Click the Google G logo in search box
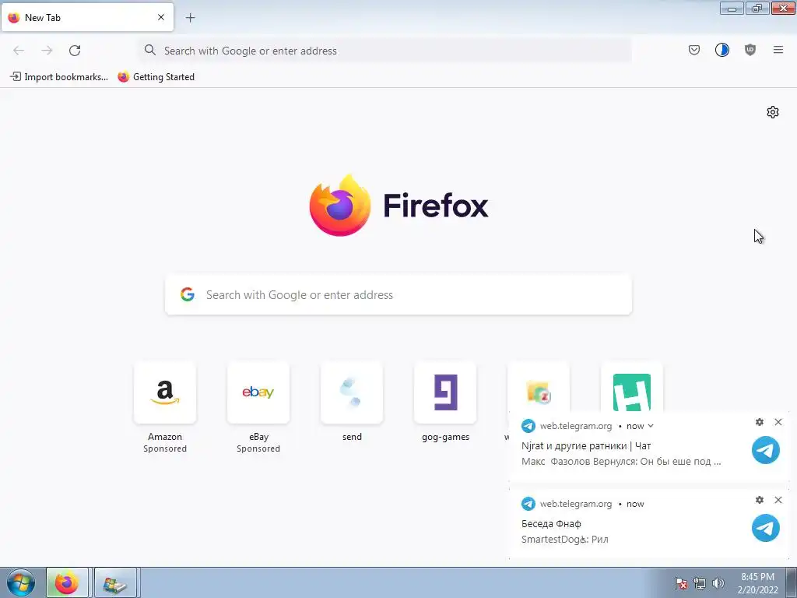The width and height of the screenshot is (797, 598). (188, 294)
